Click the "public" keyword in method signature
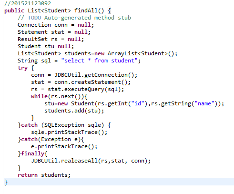Viewport: 234px width, 194px height. pos(14,10)
